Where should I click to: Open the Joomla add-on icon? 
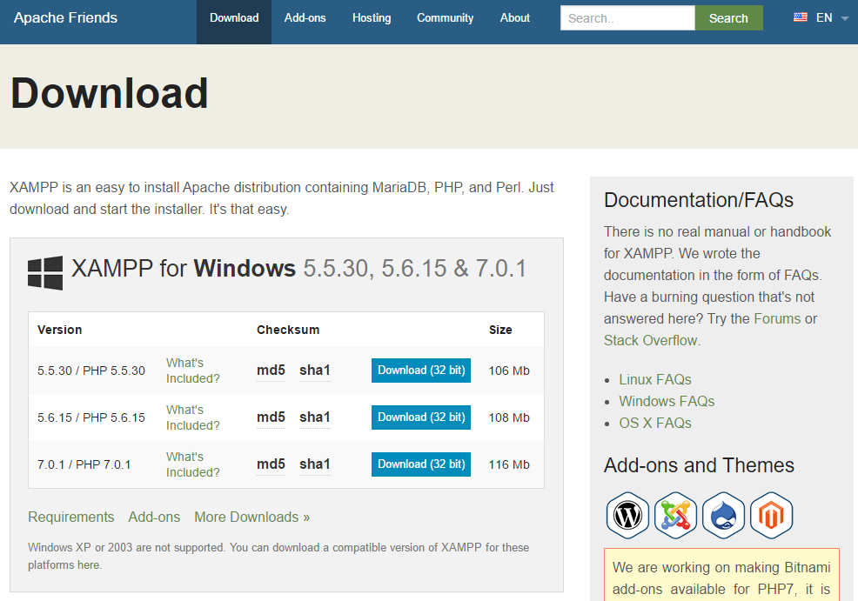pos(676,515)
